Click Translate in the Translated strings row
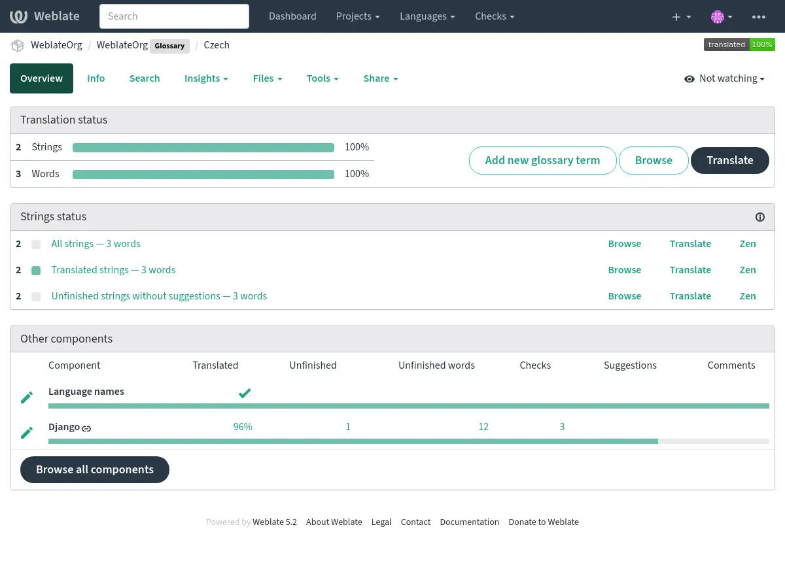The height and width of the screenshot is (572, 785). click(690, 270)
